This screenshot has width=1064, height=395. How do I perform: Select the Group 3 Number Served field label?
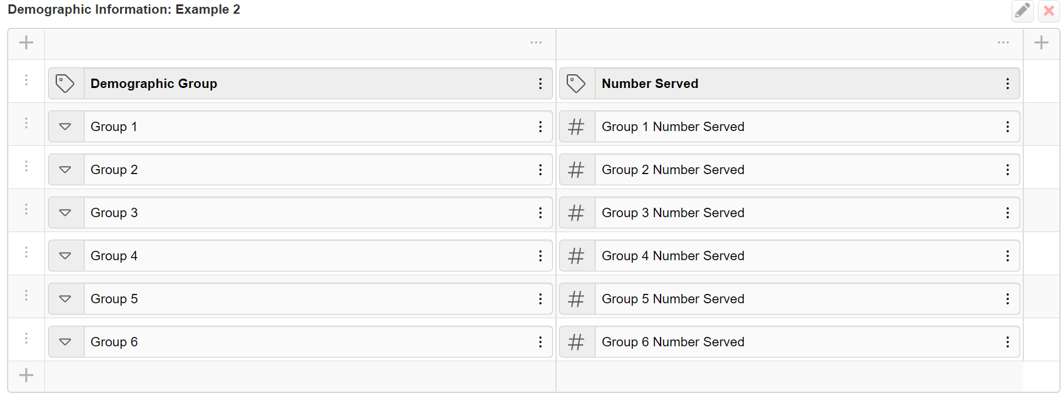pyautogui.click(x=673, y=213)
